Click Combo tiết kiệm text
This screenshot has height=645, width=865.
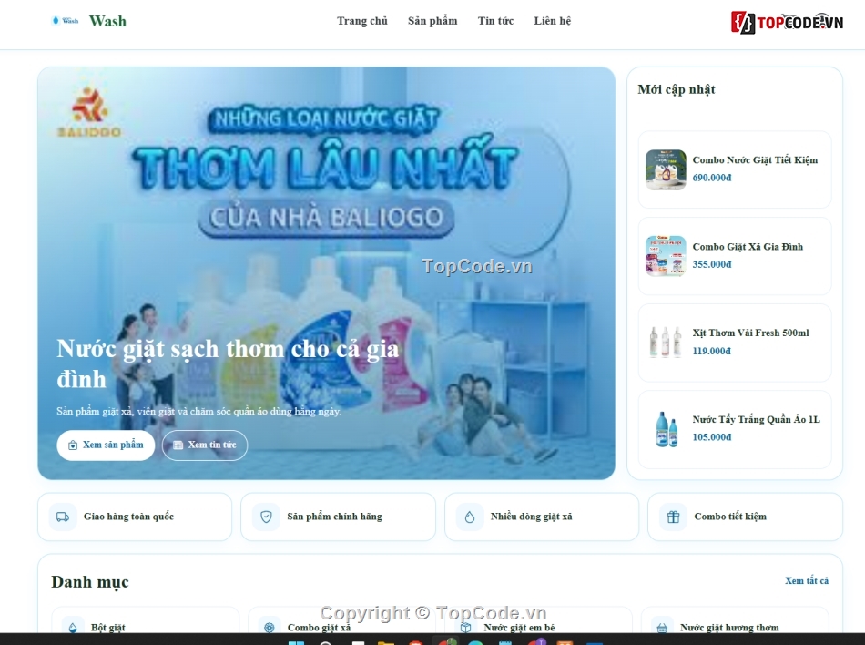[730, 517]
